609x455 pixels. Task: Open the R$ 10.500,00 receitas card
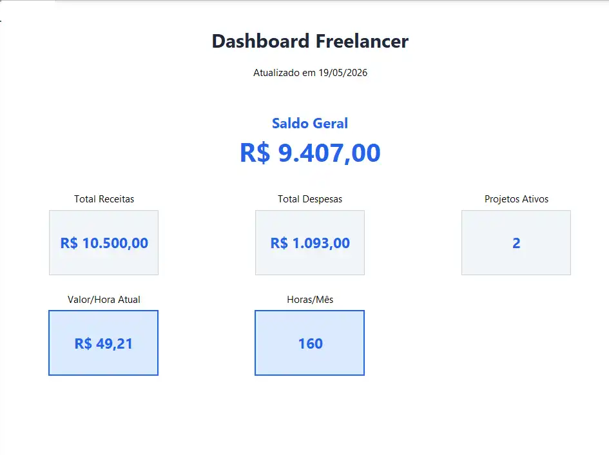click(104, 243)
